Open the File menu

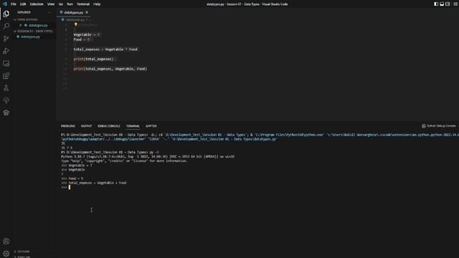(x=14, y=4)
